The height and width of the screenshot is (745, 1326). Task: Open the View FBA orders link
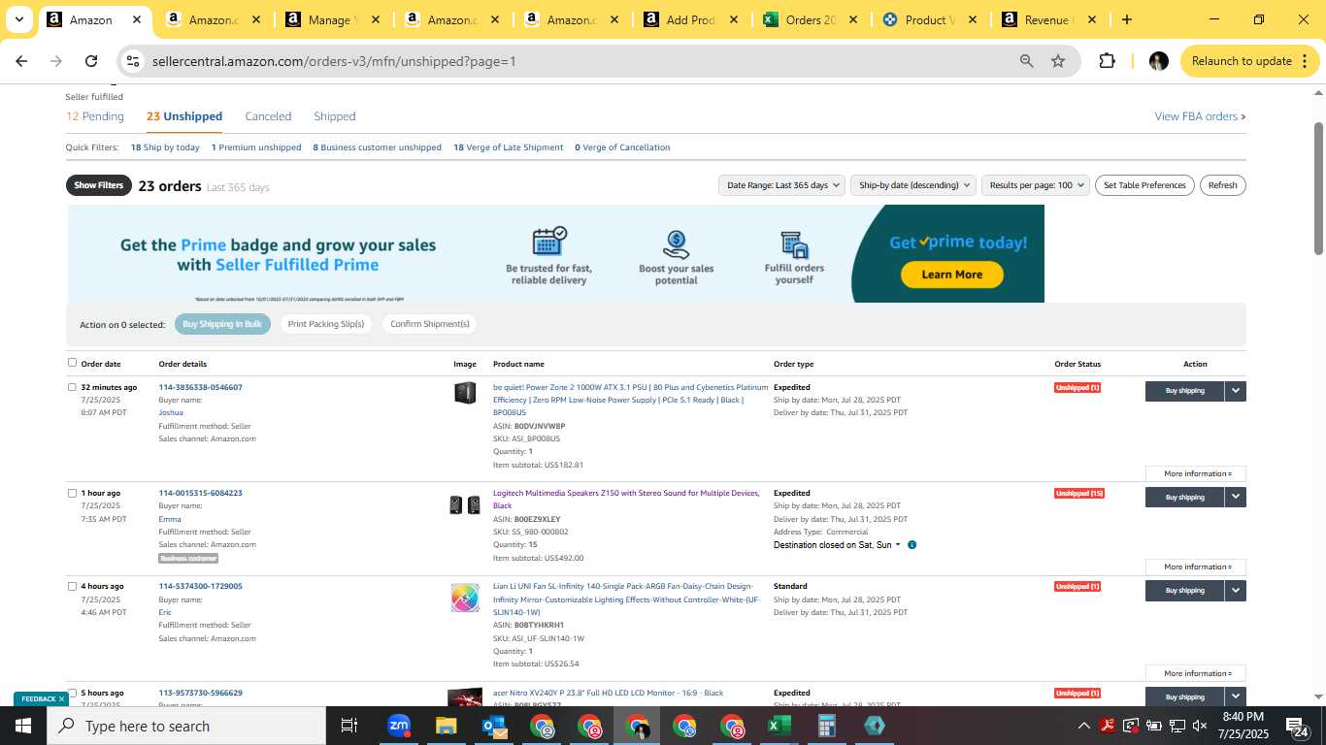pos(1200,116)
